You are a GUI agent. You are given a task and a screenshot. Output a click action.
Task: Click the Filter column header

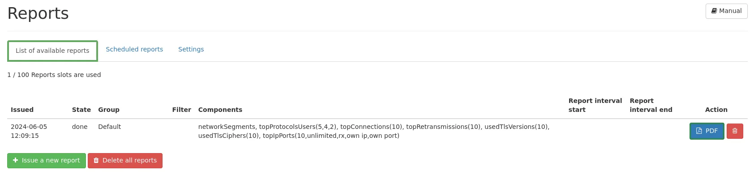point(181,110)
